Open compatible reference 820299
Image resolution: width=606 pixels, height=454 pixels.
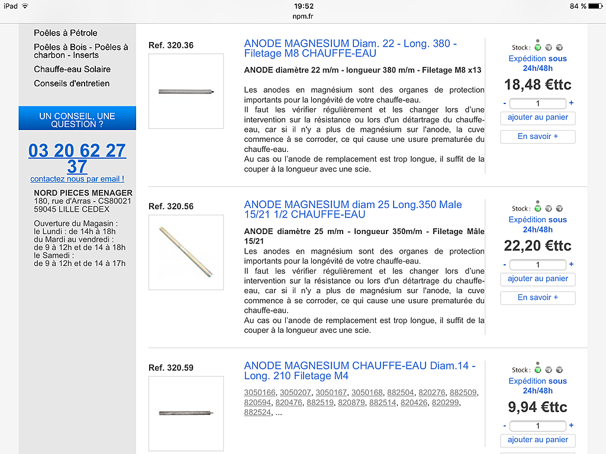coord(445,403)
